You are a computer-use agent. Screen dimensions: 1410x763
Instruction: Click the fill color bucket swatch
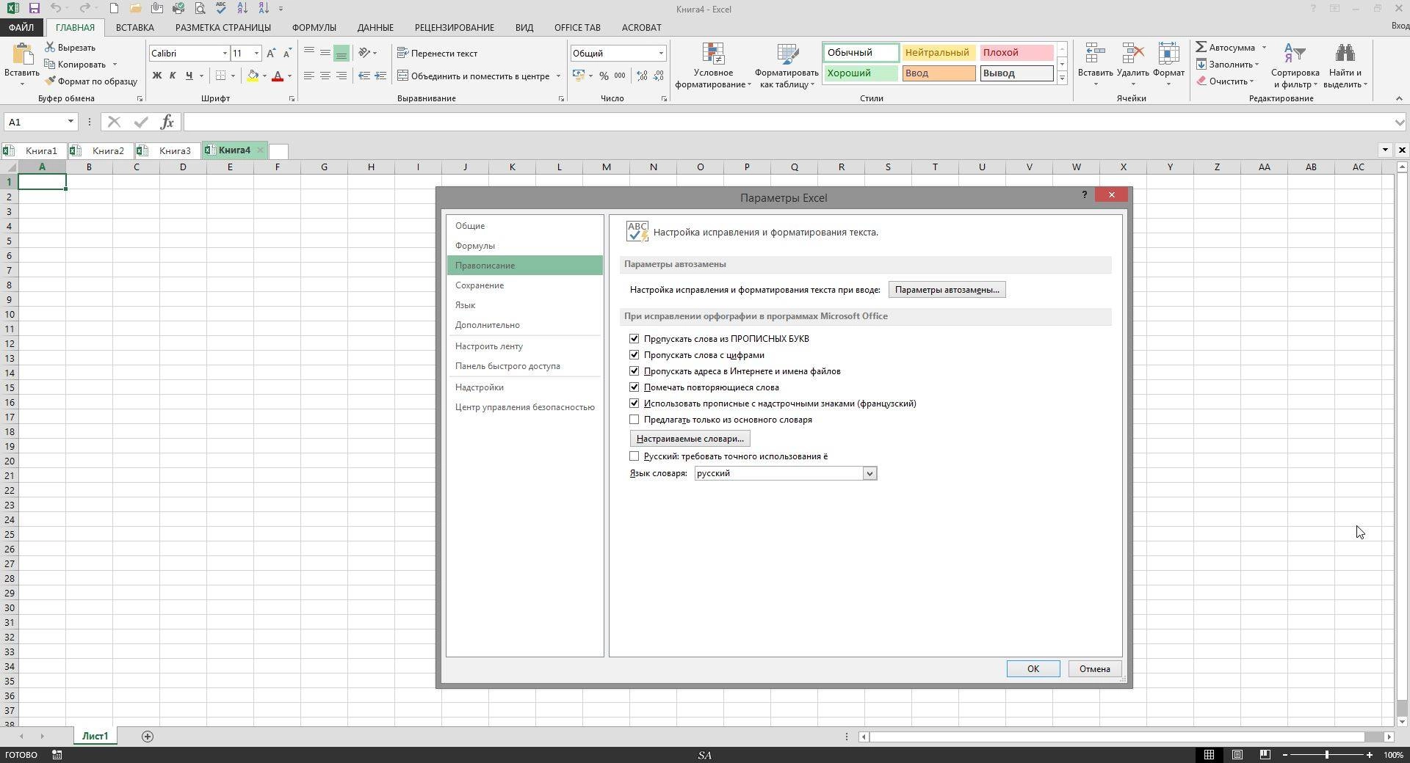tap(252, 76)
